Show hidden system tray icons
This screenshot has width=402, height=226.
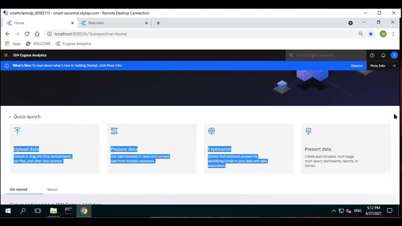[x=334, y=211]
